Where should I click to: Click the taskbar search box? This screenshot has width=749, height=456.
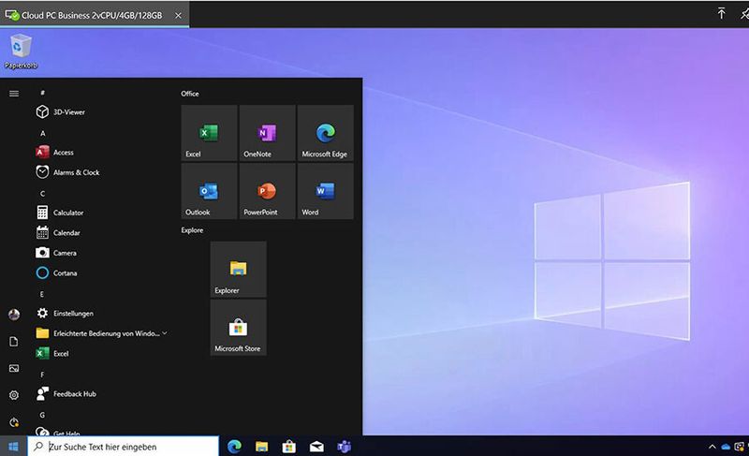coord(124,447)
